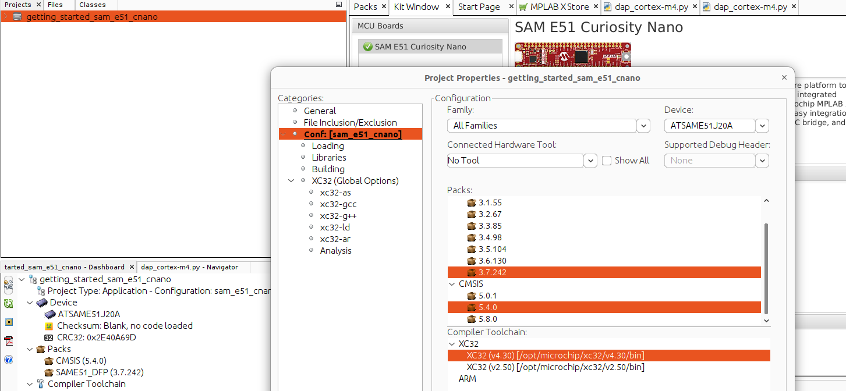The height and width of the screenshot is (391, 846).
Task: Select XC32 (v2.50) compiler toolchain
Action: [x=555, y=367]
